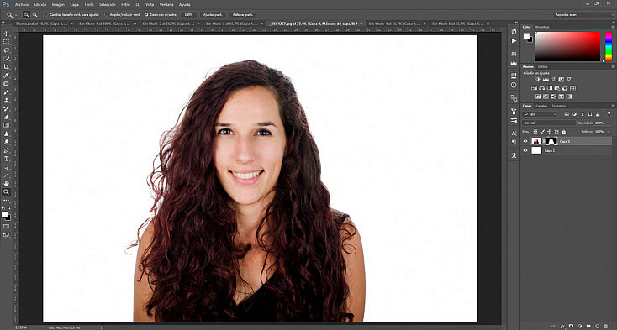Open the Tipo layer filter dropdown
The height and width of the screenshot is (330, 617).
[x=540, y=114]
